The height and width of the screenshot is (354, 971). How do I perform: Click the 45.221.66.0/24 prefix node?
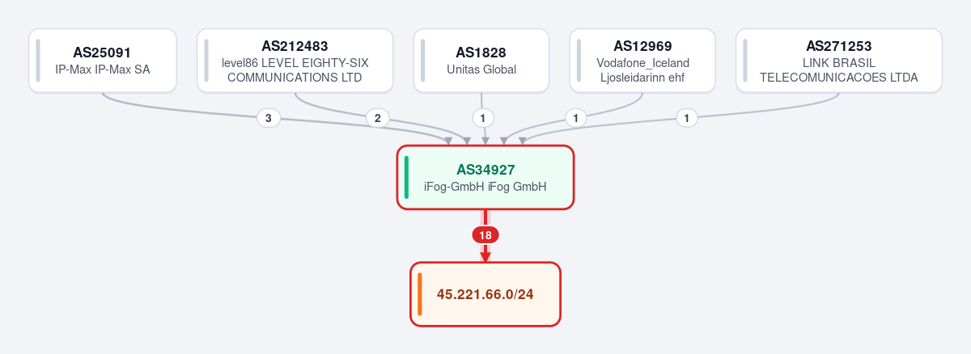click(485, 294)
